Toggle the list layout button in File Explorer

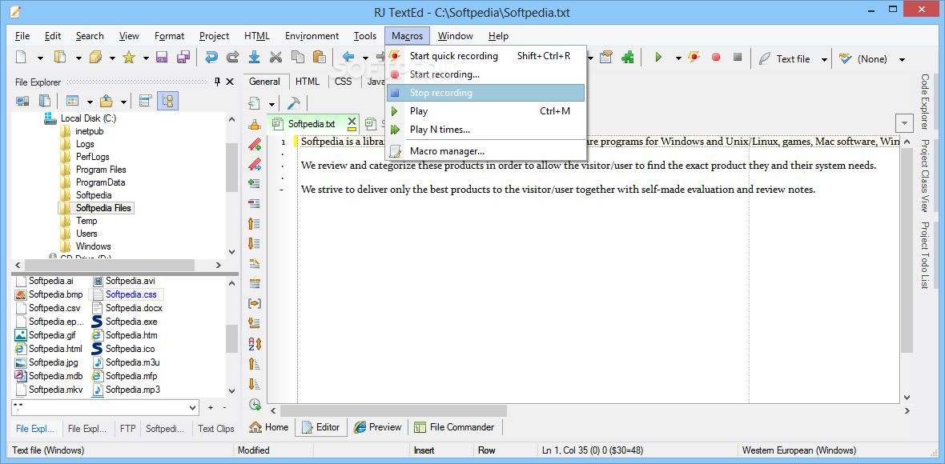click(x=145, y=101)
